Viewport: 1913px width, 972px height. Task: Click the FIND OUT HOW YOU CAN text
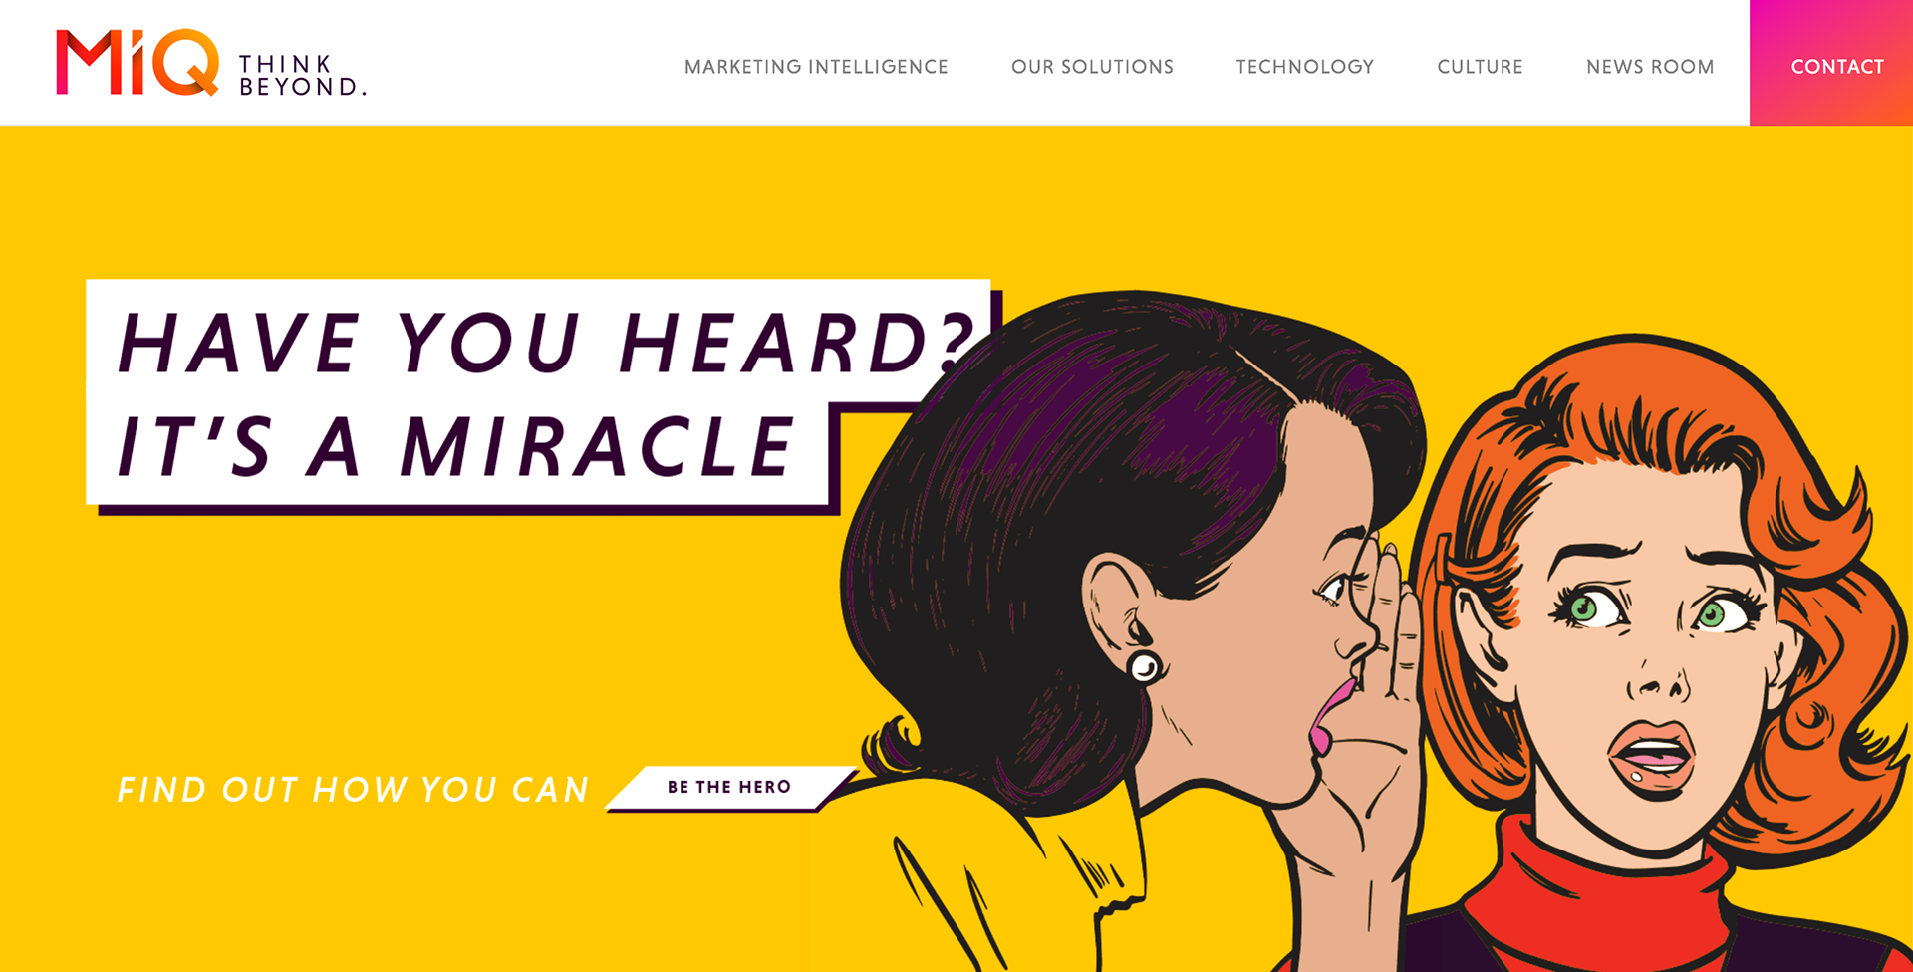(354, 790)
